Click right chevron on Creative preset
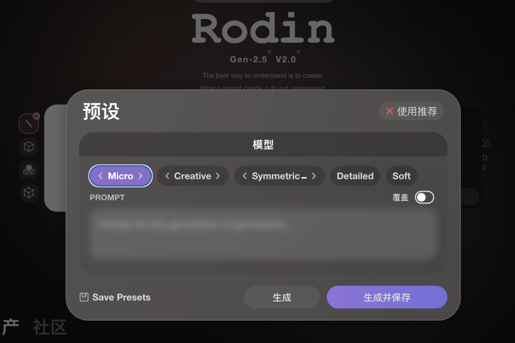This screenshot has width=515, height=343. 218,176
